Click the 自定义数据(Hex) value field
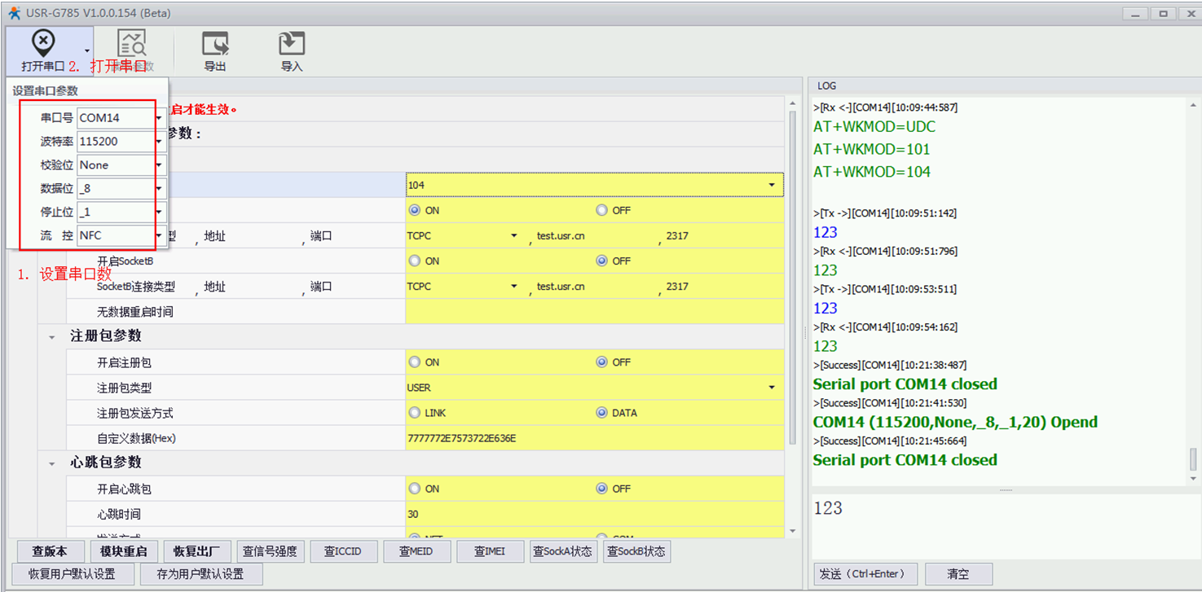Image resolution: width=1202 pixels, height=592 pixels. (593, 438)
